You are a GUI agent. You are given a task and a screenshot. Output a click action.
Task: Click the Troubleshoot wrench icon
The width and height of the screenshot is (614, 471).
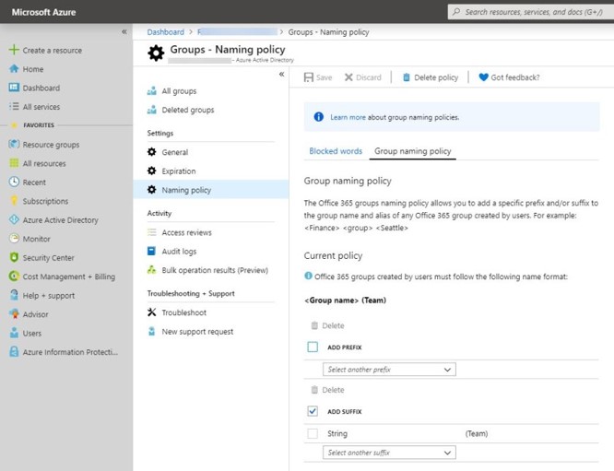(152, 312)
